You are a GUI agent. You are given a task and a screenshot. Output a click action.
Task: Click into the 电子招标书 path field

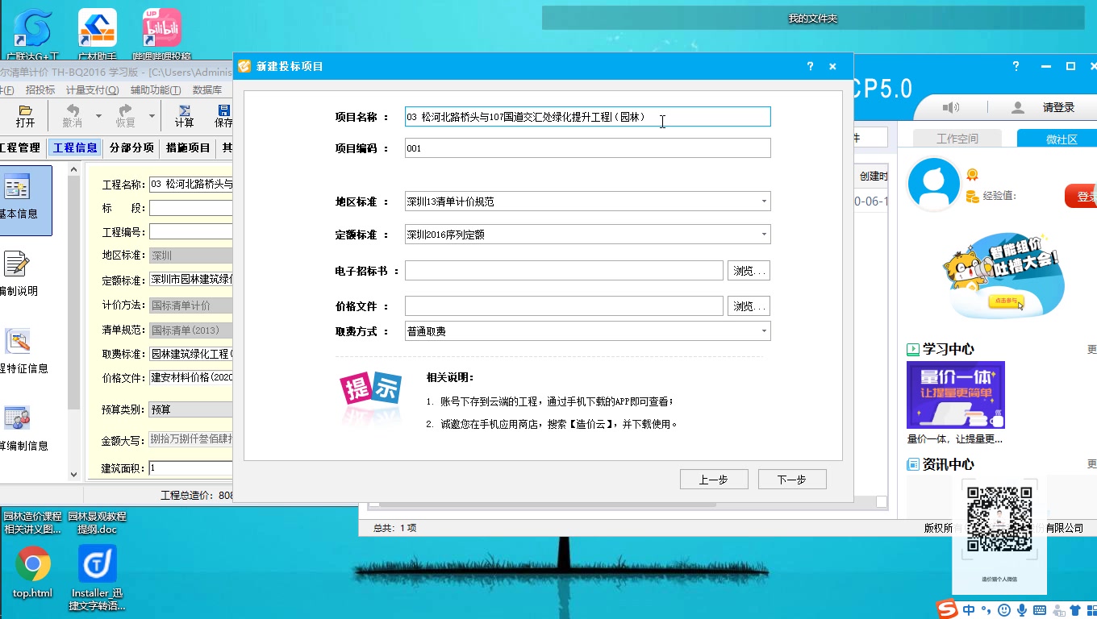[x=564, y=271]
